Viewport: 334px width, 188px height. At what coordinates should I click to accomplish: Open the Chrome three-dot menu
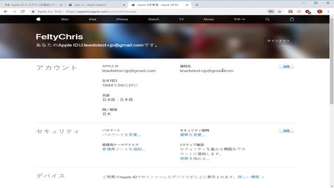(328, 11)
